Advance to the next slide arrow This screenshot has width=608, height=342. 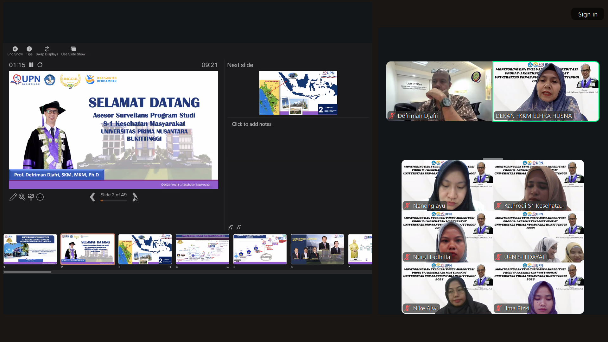pos(135,197)
